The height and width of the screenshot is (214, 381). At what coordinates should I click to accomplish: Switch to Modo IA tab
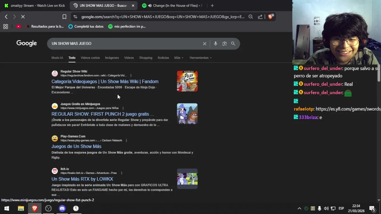tap(57, 58)
